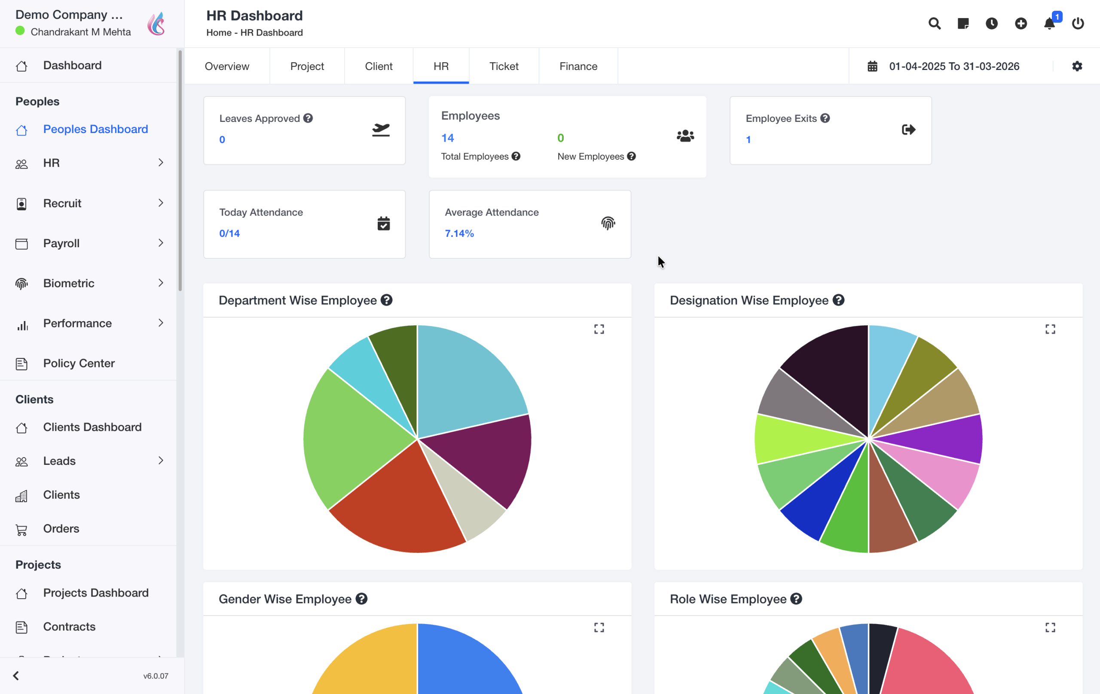The width and height of the screenshot is (1100, 694).
Task: Select the HR tab
Action: tap(441, 66)
